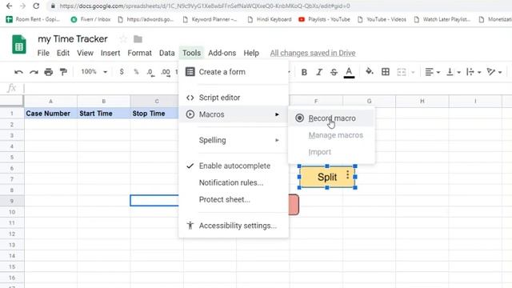
Task: Click All changes saved in Drive link
Action: click(x=313, y=53)
